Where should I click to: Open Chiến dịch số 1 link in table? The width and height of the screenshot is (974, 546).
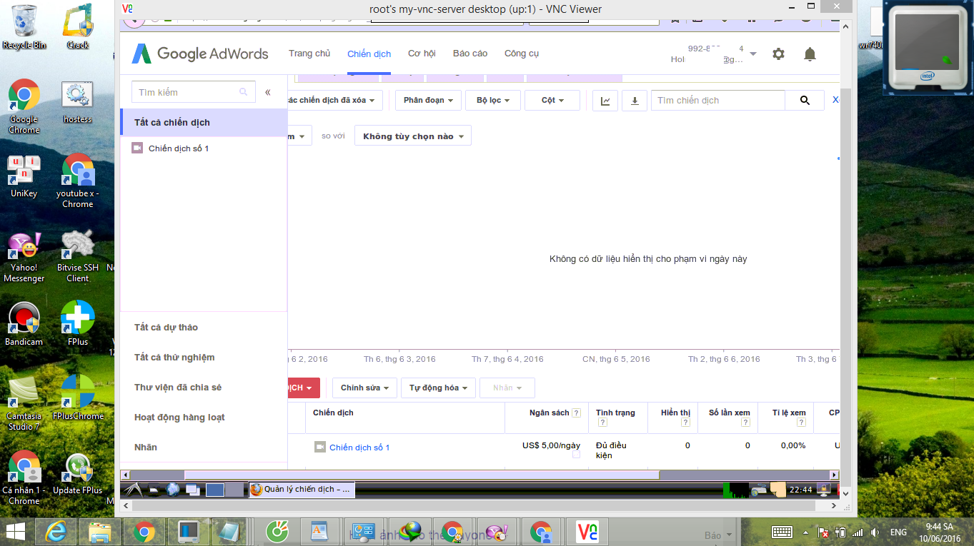point(359,448)
